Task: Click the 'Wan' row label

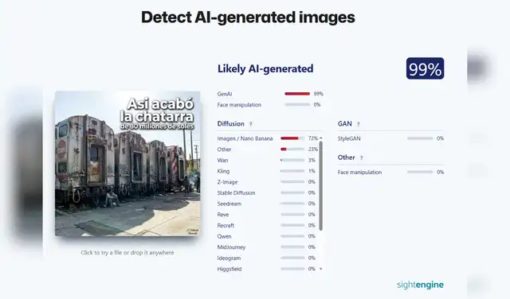Action: [222, 161]
